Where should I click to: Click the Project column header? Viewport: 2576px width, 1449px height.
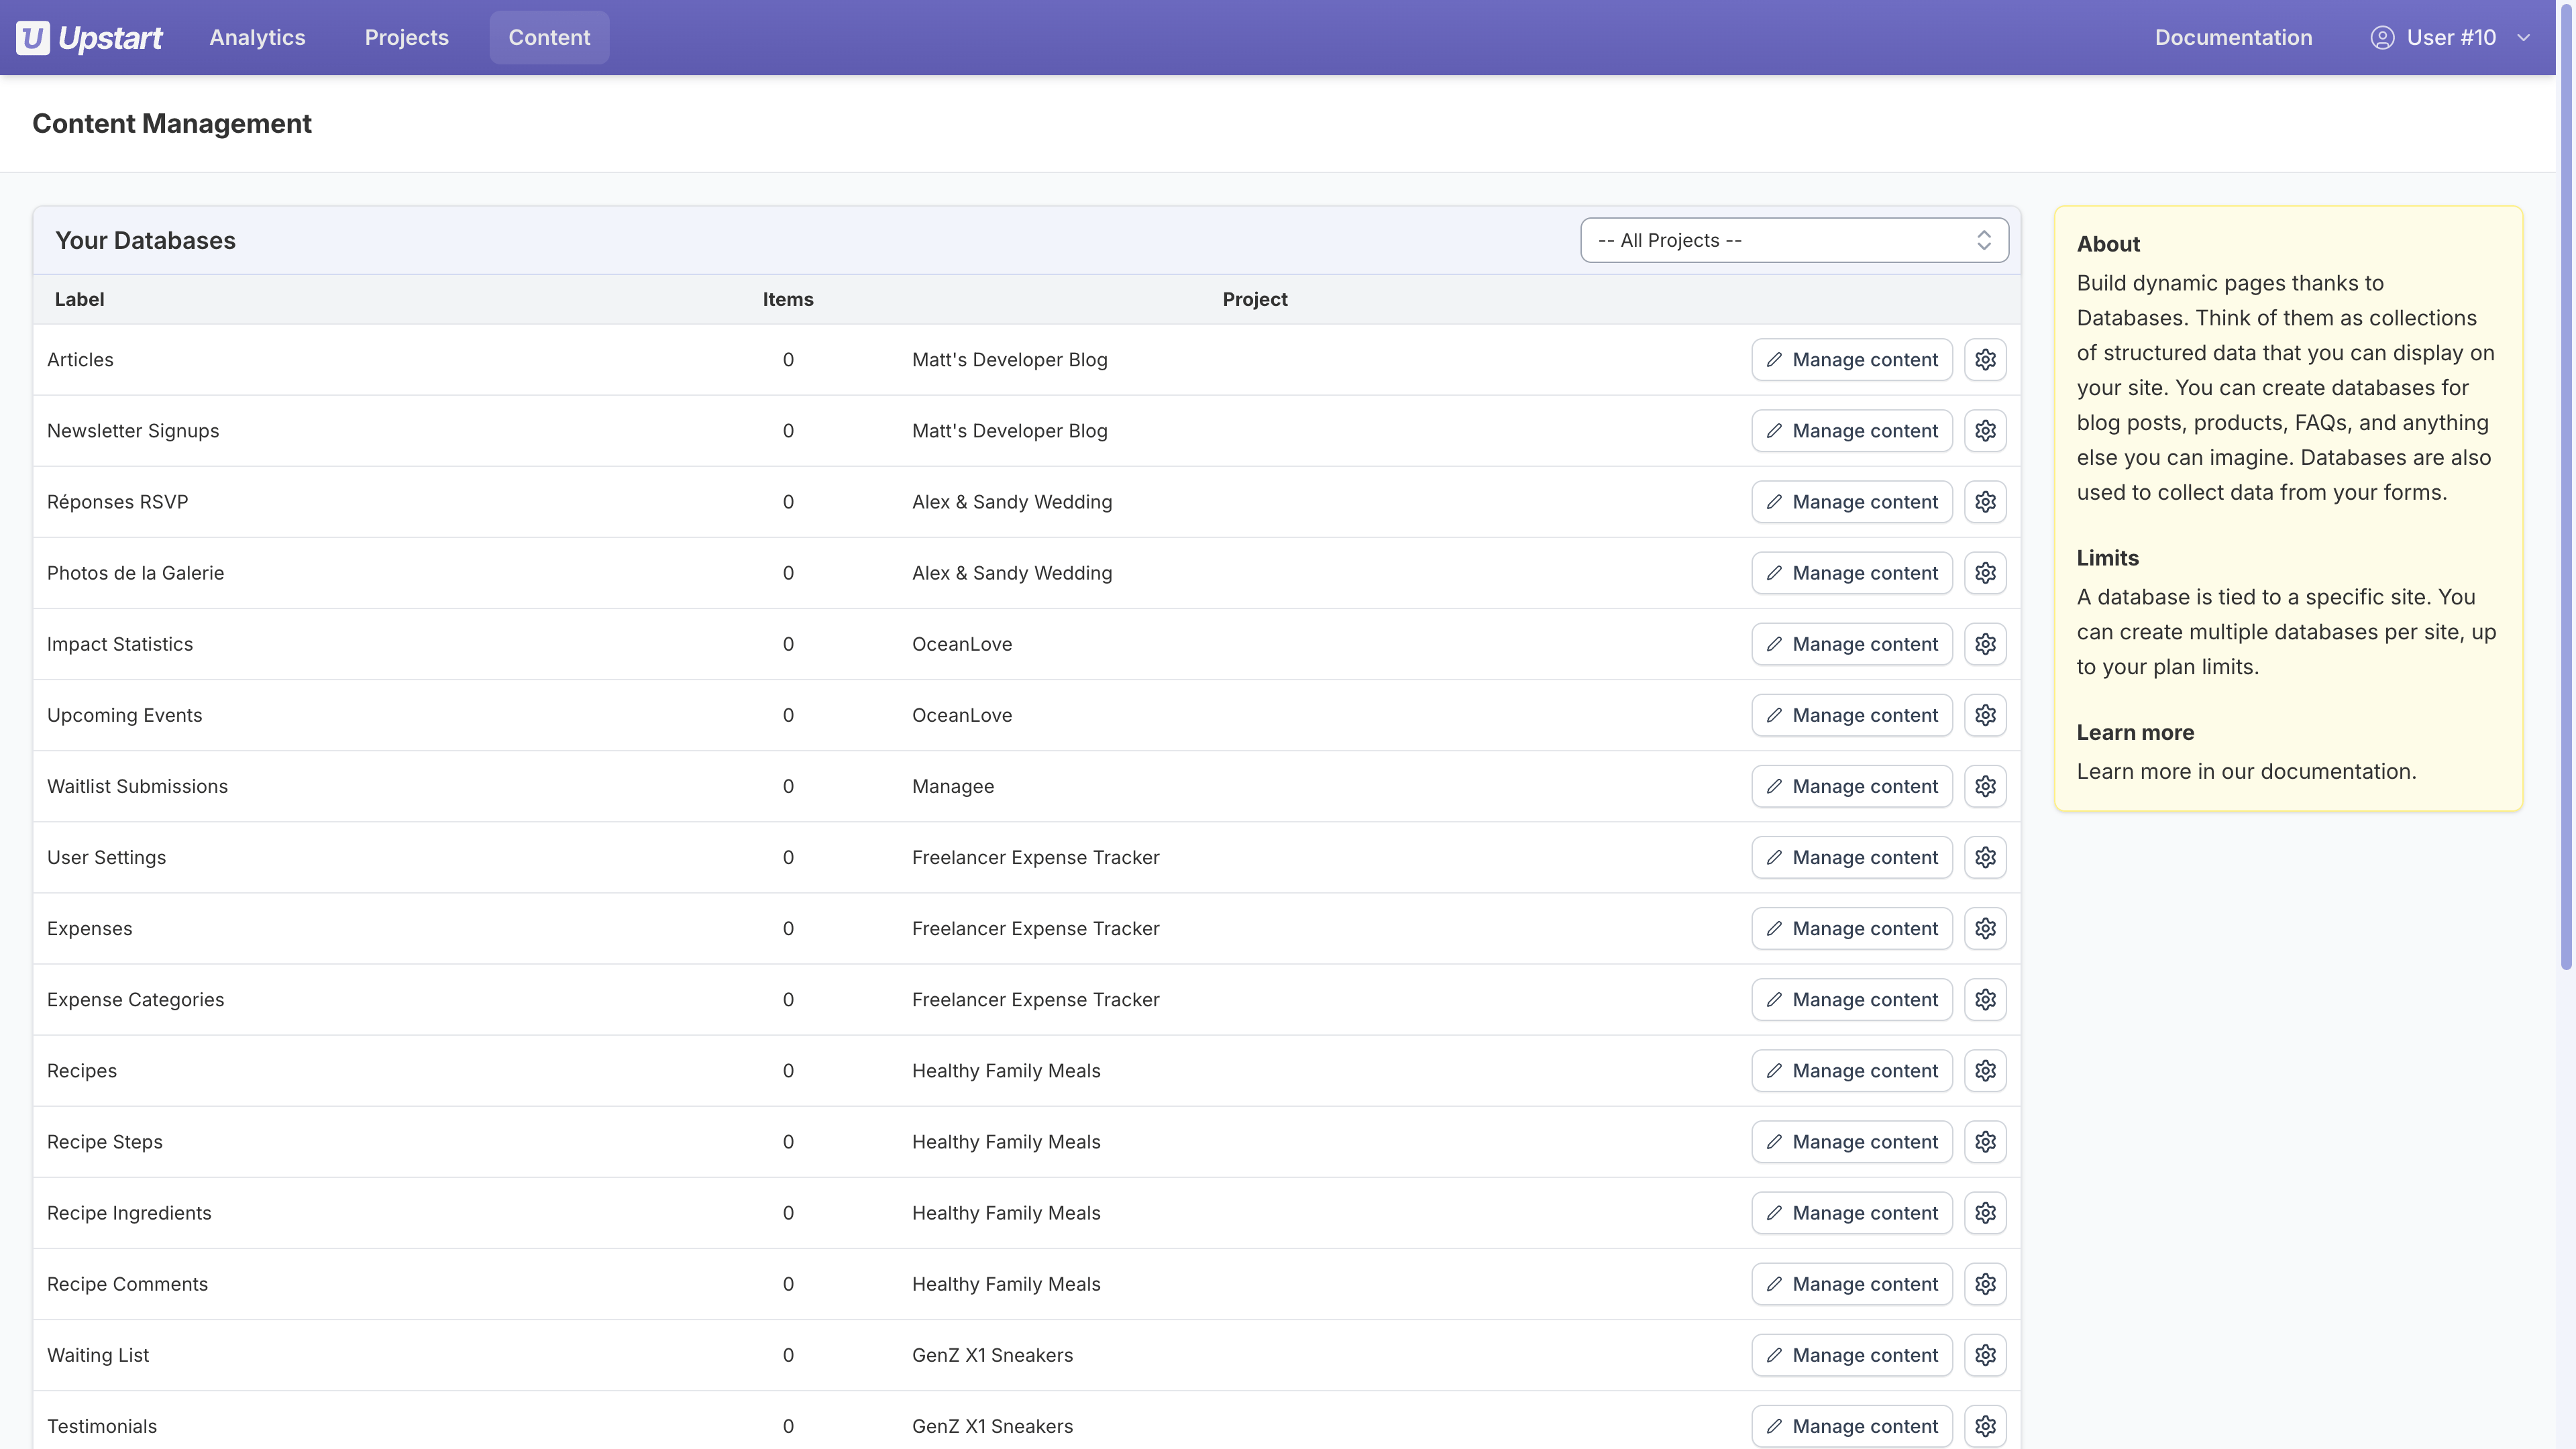point(1255,299)
